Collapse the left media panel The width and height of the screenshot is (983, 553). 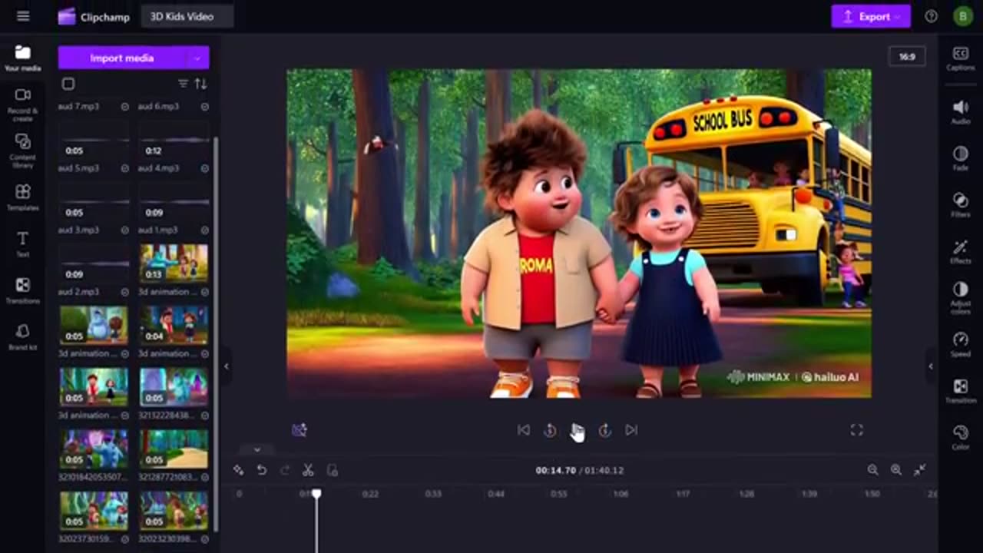[226, 366]
